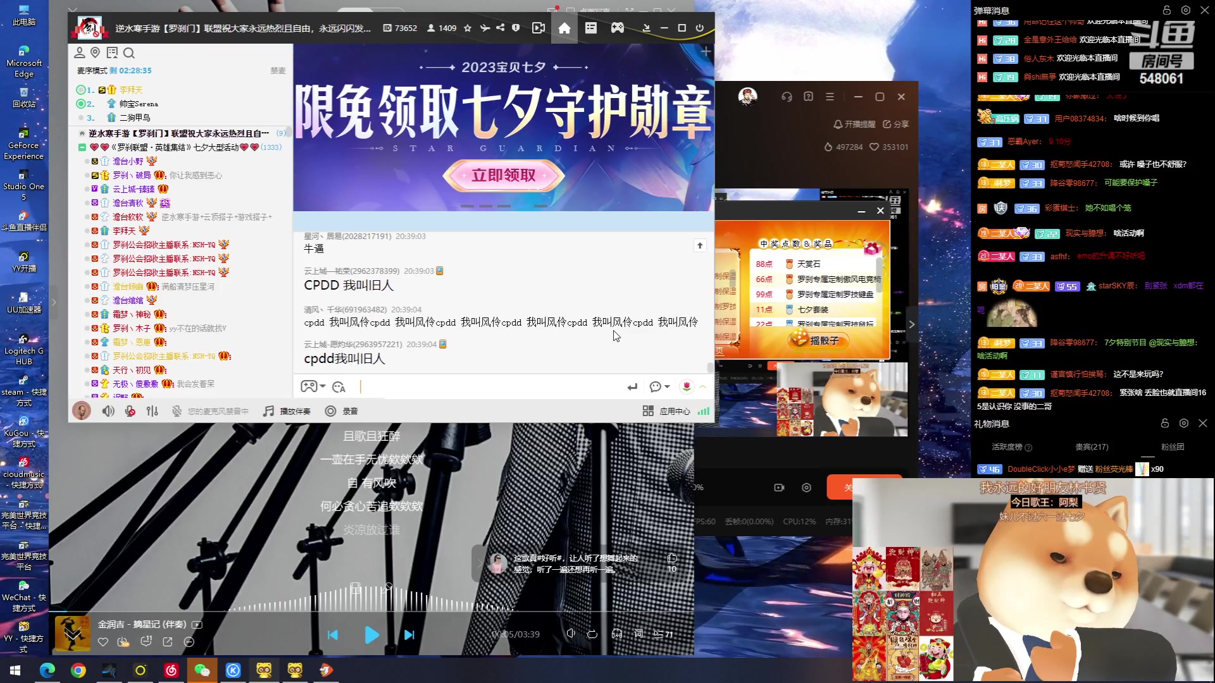
Task: Expand the gift panel with the up chevron
Action: pos(702,386)
